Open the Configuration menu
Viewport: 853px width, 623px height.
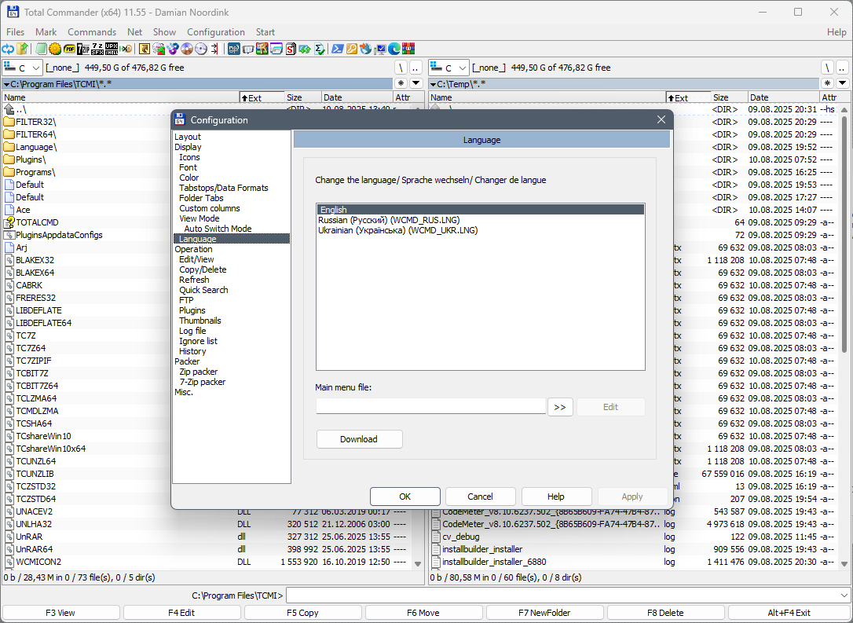(216, 32)
